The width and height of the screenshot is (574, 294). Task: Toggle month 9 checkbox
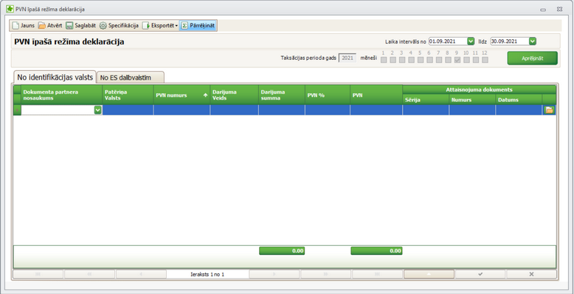[457, 60]
